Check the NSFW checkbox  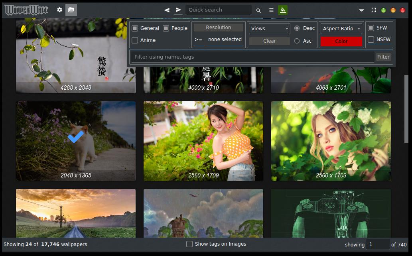click(371, 39)
